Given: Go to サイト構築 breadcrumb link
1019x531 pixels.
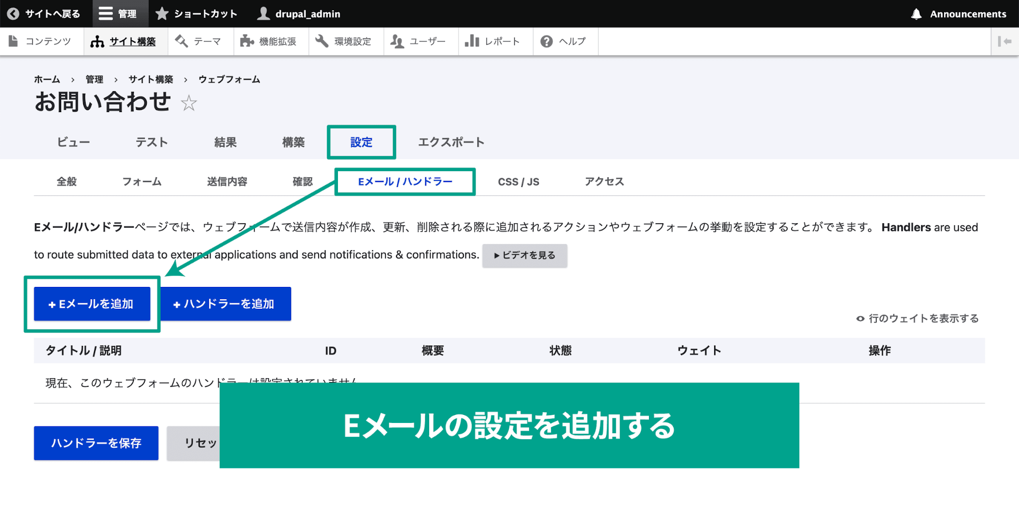Looking at the screenshot, I should tap(151, 79).
